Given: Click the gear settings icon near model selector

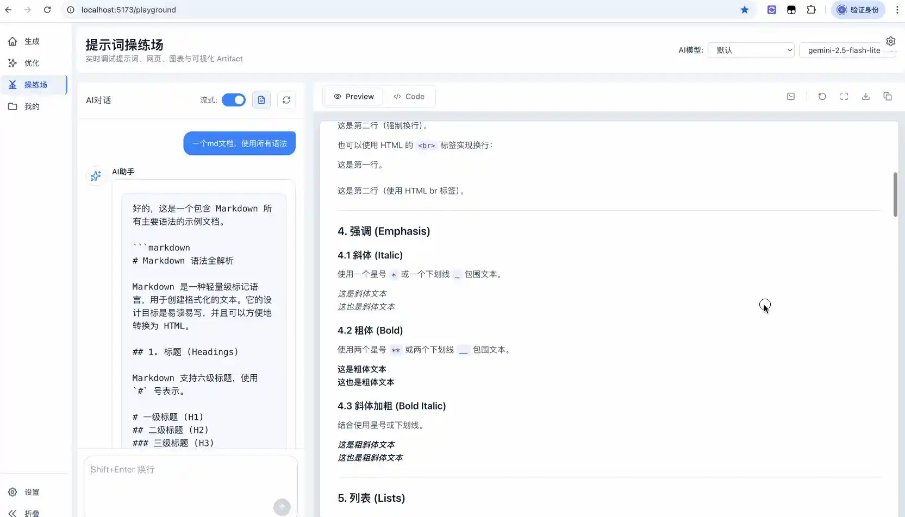Looking at the screenshot, I should [891, 41].
